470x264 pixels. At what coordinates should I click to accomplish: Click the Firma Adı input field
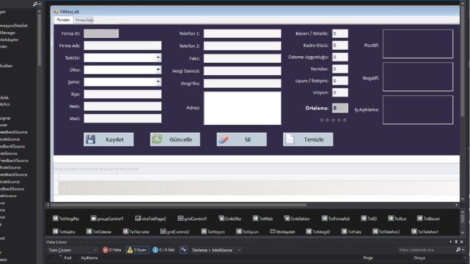(123, 46)
